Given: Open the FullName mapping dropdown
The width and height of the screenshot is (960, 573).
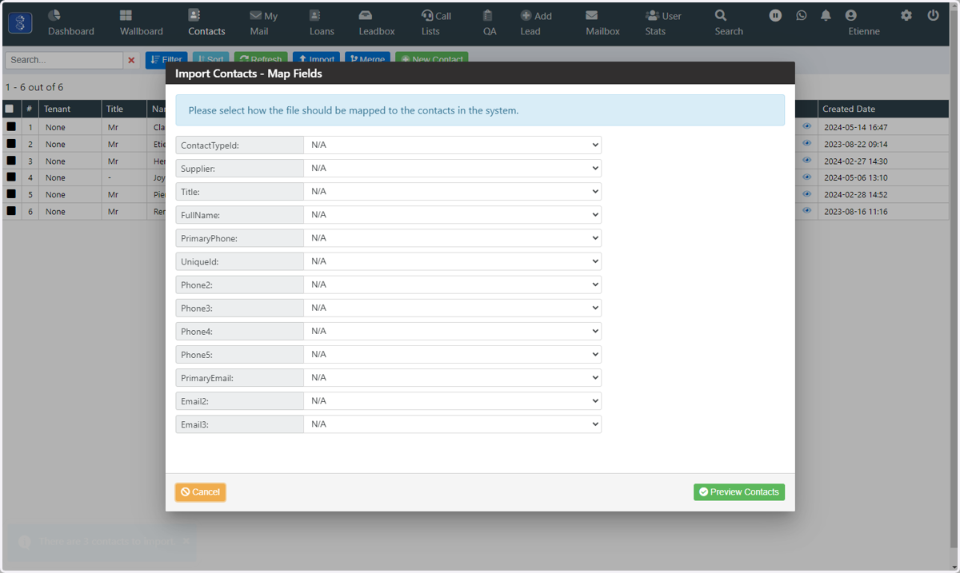Looking at the screenshot, I should (452, 214).
